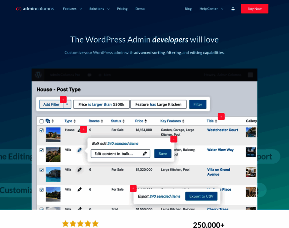Uncheck the Water View Way row checkbox
Viewport: 289px width, 228px height.
pyautogui.click(x=41, y=150)
